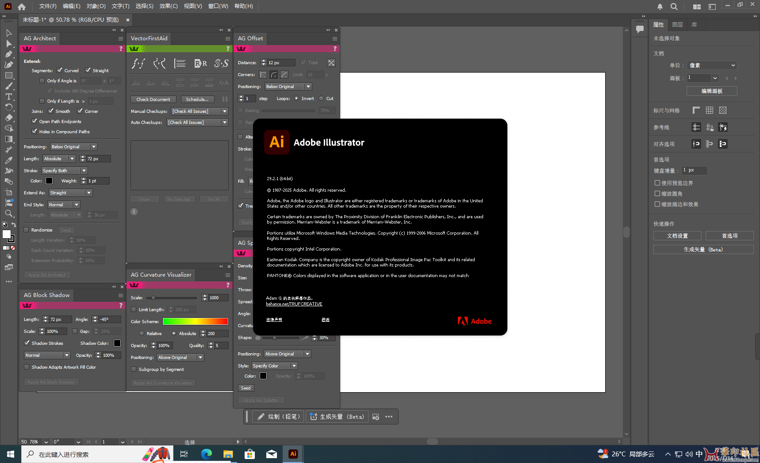The height and width of the screenshot is (463, 760).
Task: Select the Selection tool arrow
Action: [x=9, y=33]
